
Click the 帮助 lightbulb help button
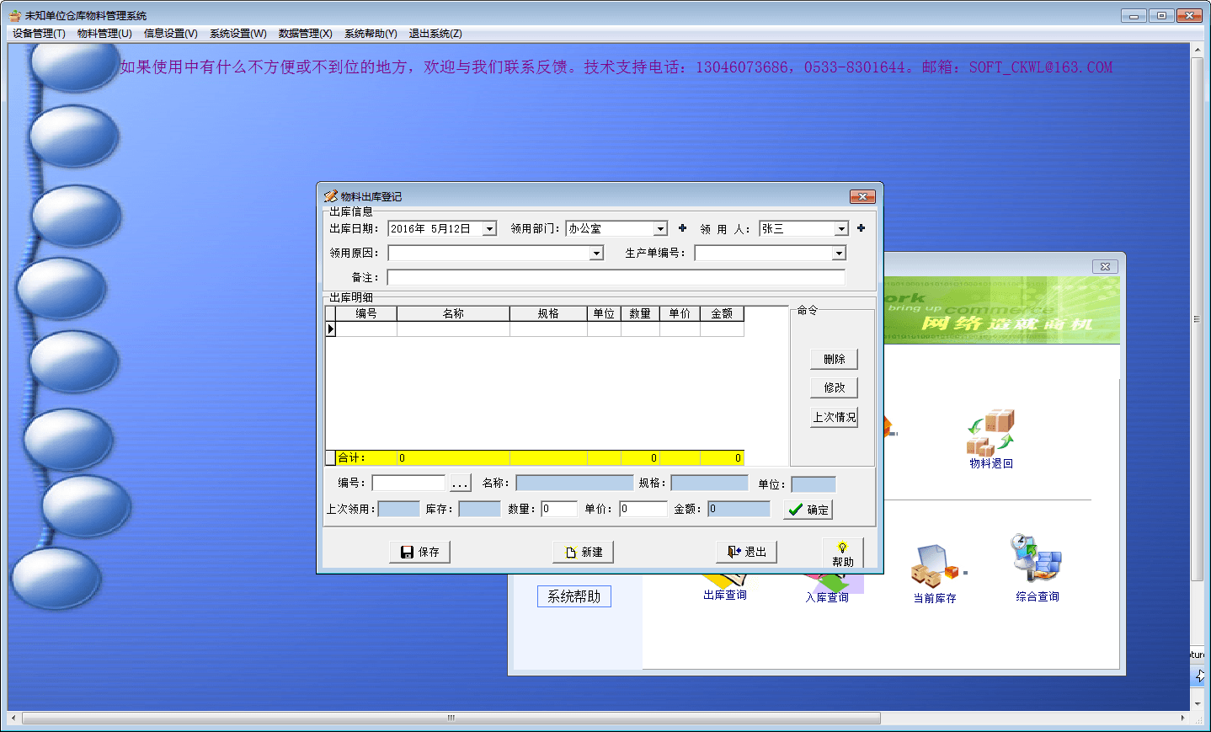click(x=842, y=553)
